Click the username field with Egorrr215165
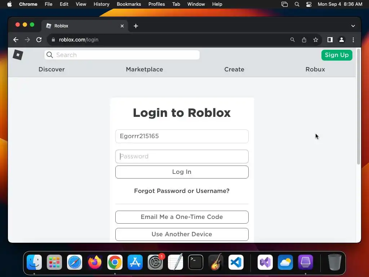 click(182, 136)
